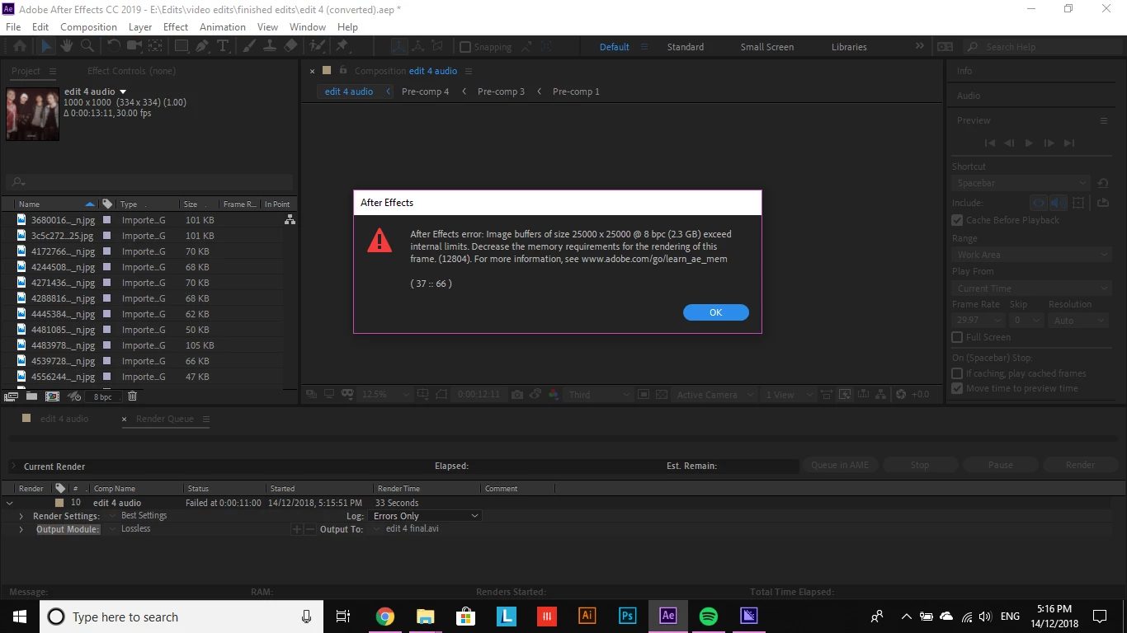This screenshot has width=1127, height=633.
Task: Click the edit 4 final.avi output link
Action: 413,529
